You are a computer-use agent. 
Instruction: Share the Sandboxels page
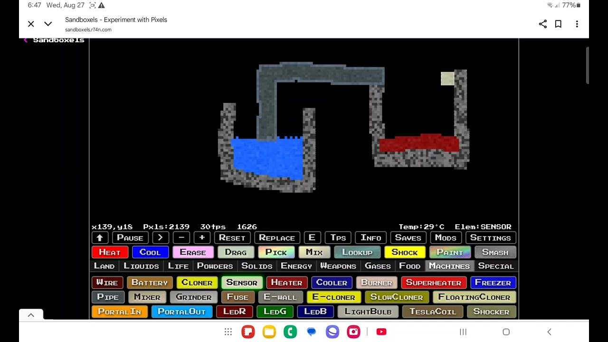pos(543,24)
